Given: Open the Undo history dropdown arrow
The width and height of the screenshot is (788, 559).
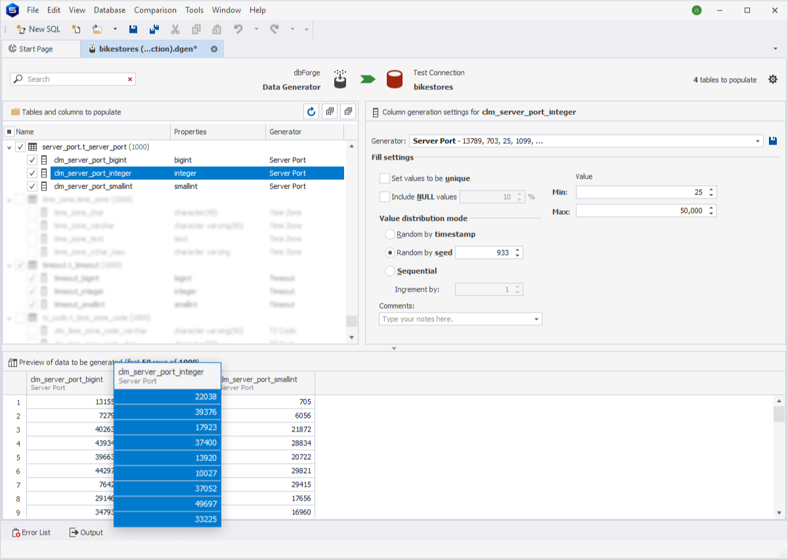Looking at the screenshot, I should pos(256,29).
